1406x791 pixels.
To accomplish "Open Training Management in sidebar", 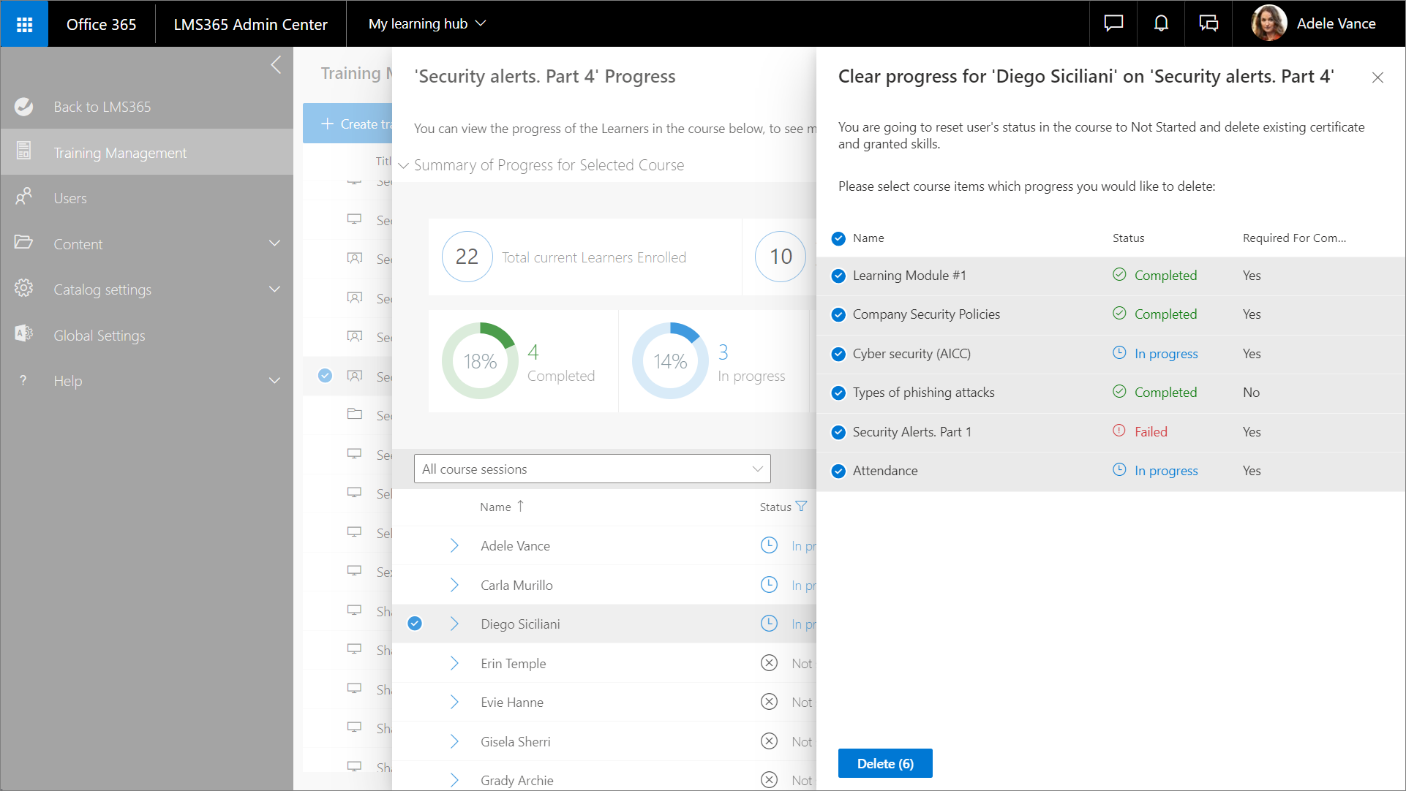I will (x=120, y=153).
